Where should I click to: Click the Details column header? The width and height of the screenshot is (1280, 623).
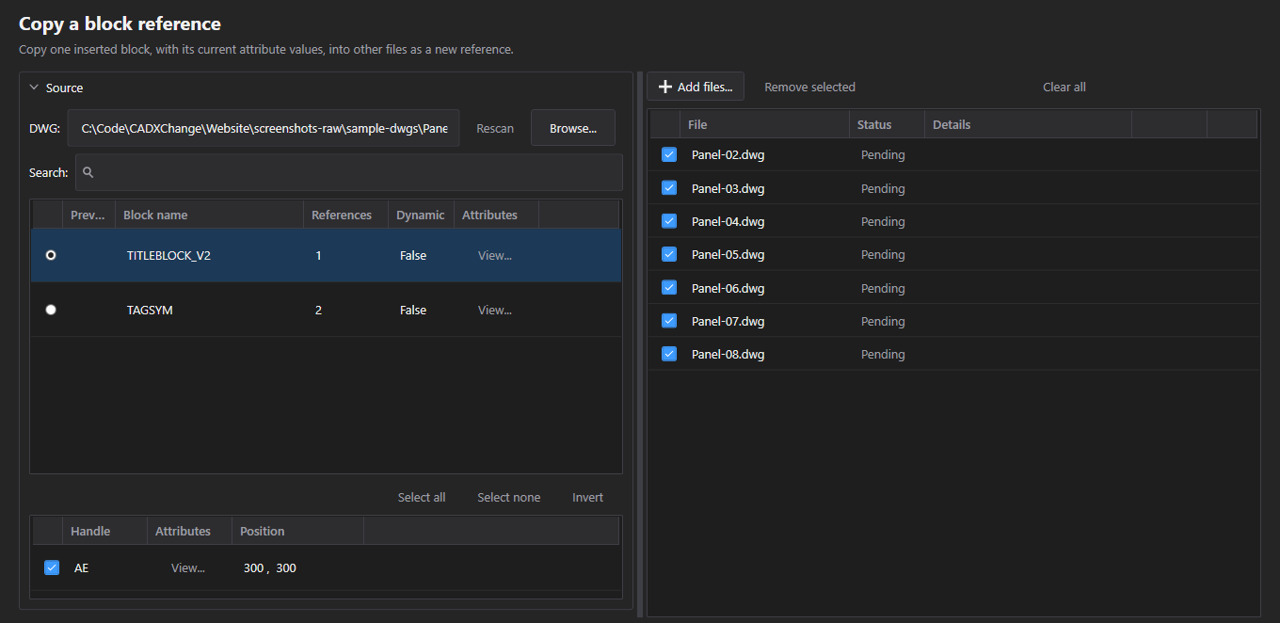tap(1028, 124)
